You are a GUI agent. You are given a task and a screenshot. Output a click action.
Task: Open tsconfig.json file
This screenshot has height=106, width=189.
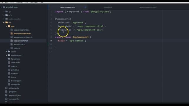click(x=16, y=81)
